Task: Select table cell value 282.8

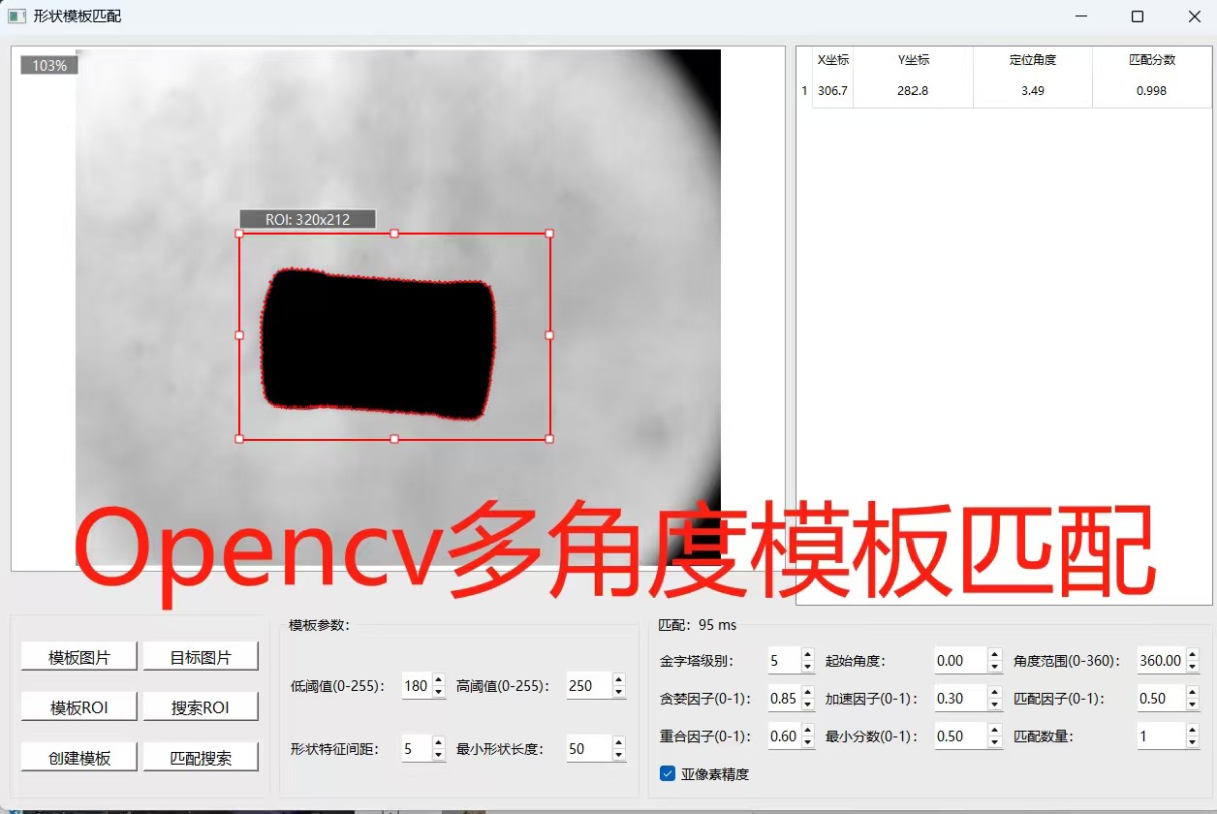Action: [913, 91]
